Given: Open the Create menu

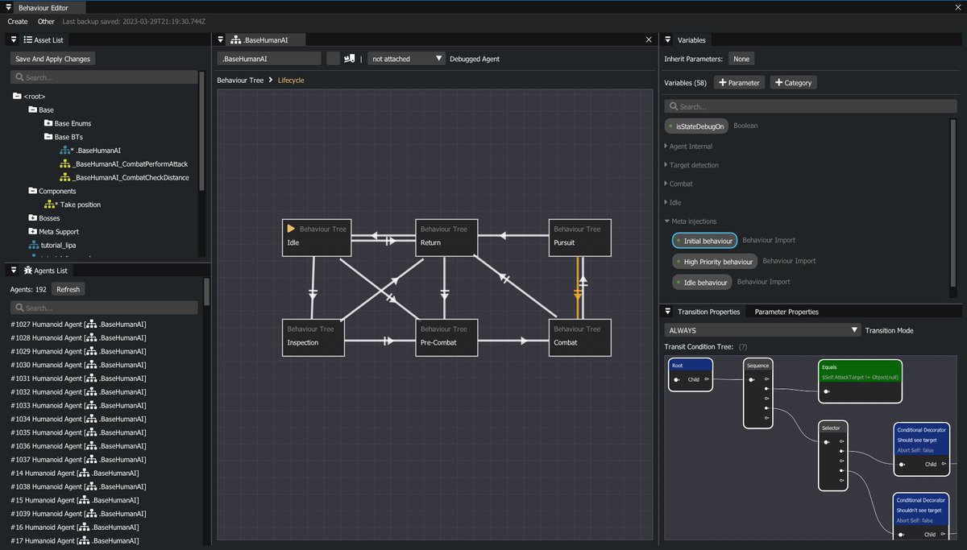Looking at the screenshot, I should coord(18,22).
